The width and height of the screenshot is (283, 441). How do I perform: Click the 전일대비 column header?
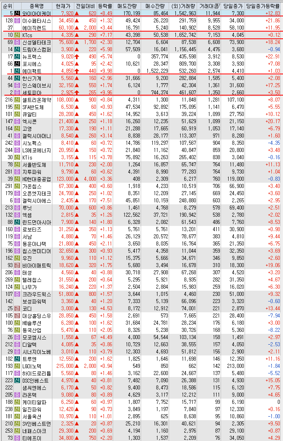[86, 6]
